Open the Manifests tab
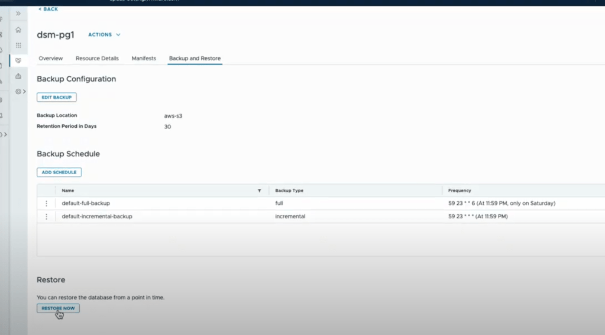 click(x=144, y=59)
